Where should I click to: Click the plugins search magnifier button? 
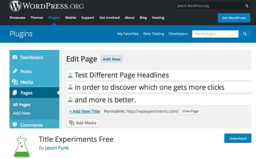(x=245, y=34)
